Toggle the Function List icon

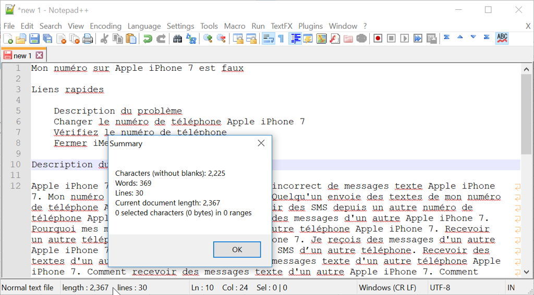coord(334,39)
